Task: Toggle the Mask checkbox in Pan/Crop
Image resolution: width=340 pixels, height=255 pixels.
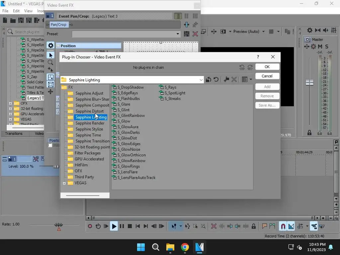Action: point(50,145)
